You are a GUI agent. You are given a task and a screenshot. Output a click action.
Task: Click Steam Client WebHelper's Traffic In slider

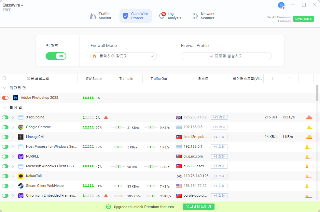pyautogui.click(x=118, y=186)
